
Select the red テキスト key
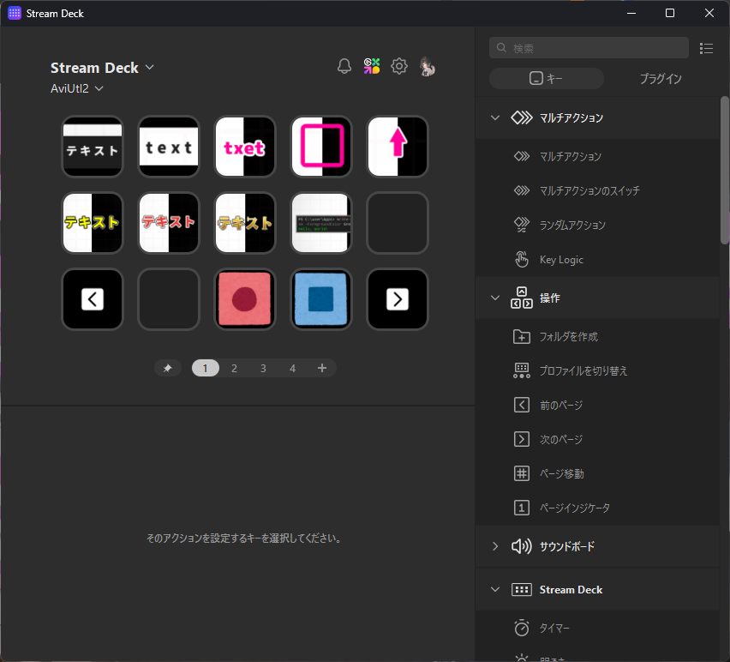pos(169,223)
